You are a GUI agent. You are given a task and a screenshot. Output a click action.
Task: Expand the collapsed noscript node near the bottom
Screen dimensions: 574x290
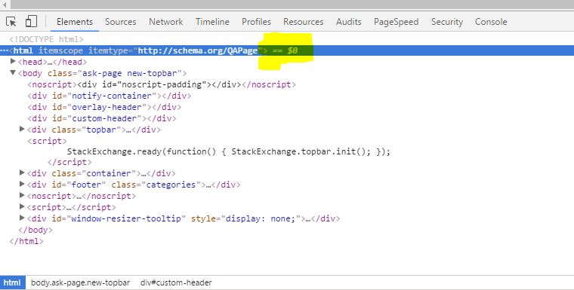pos(22,195)
